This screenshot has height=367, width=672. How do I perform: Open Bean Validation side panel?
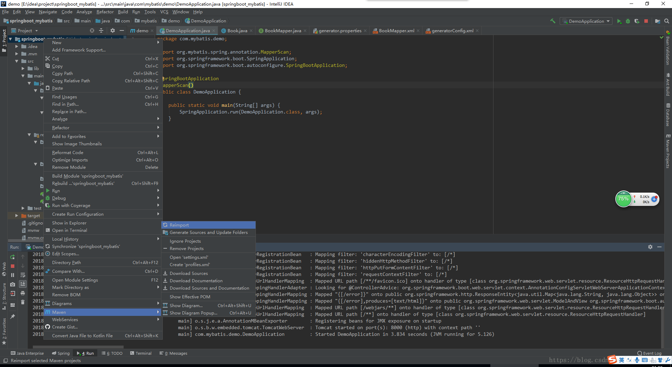click(x=668, y=48)
